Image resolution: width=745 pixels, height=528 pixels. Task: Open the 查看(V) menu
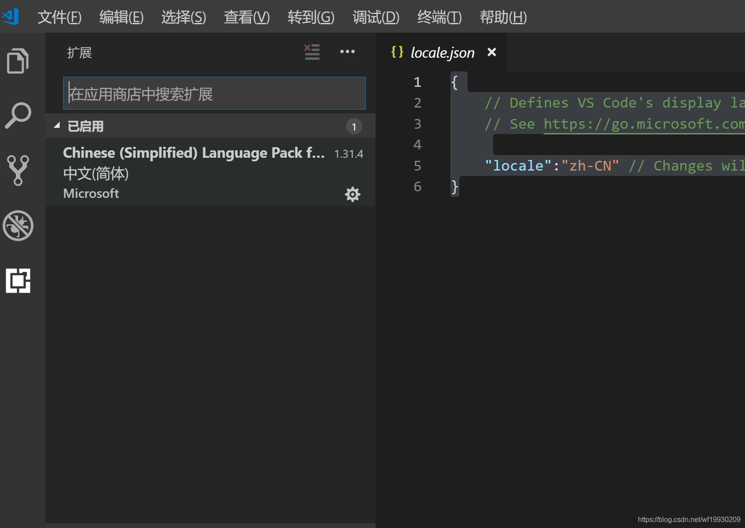point(247,17)
